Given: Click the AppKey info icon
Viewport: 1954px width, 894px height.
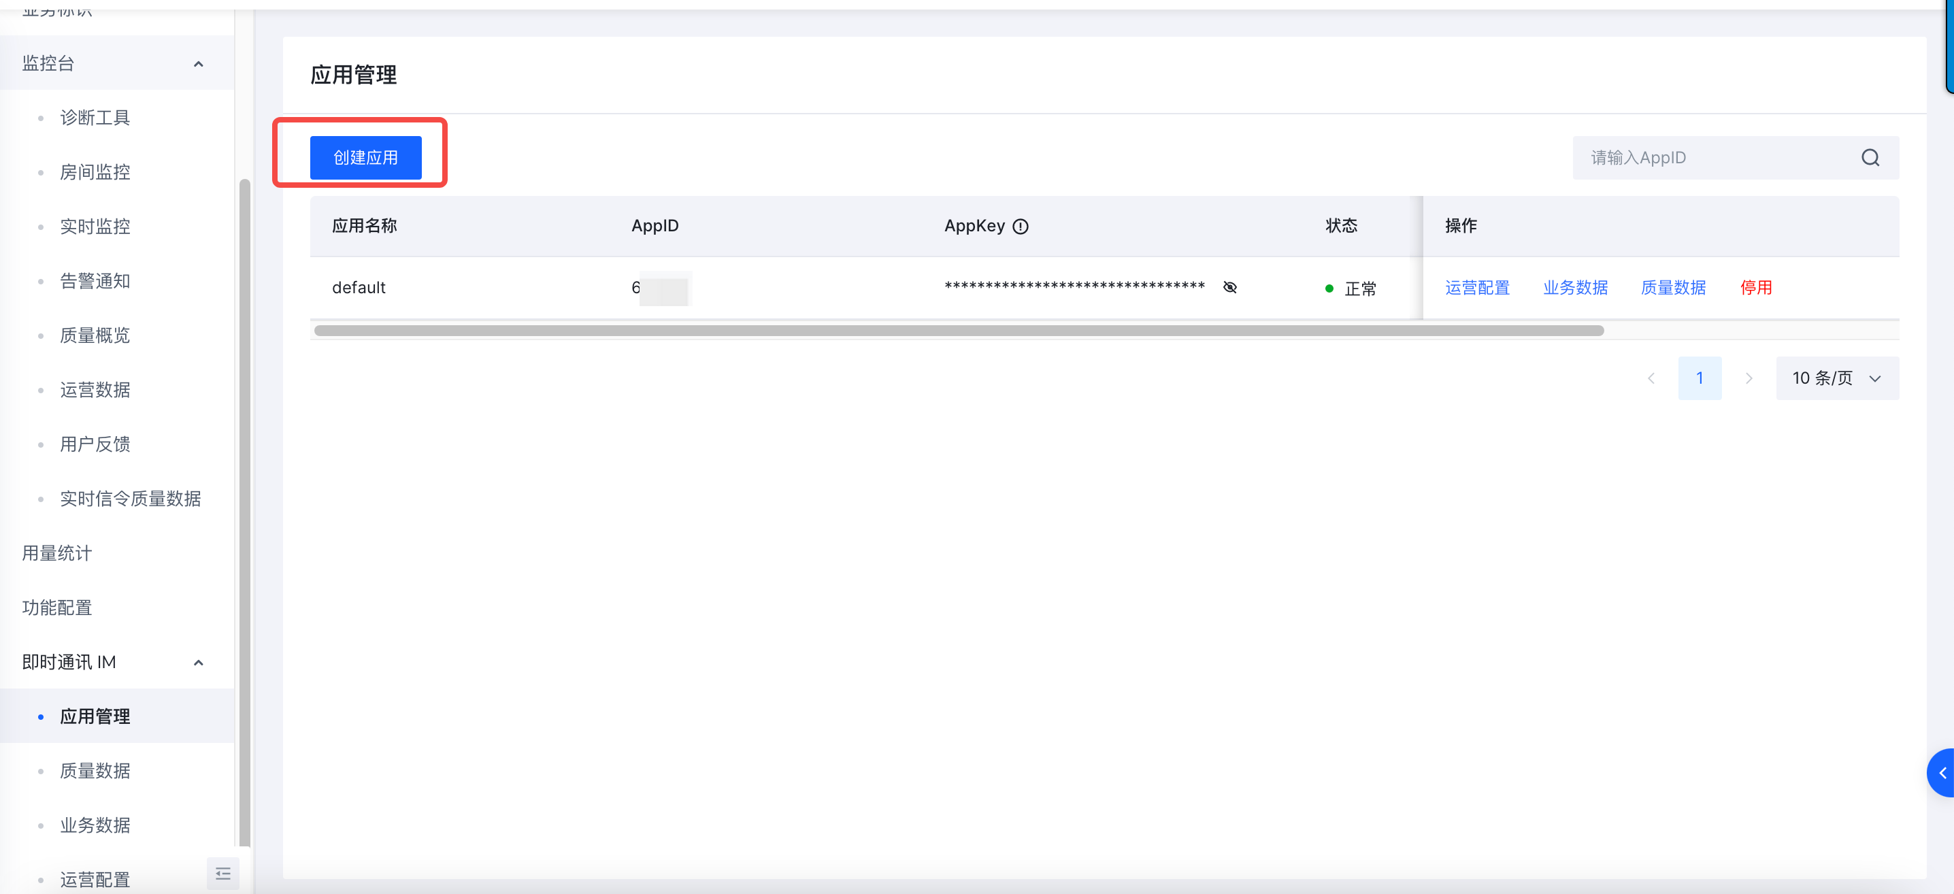Looking at the screenshot, I should click(x=1021, y=227).
